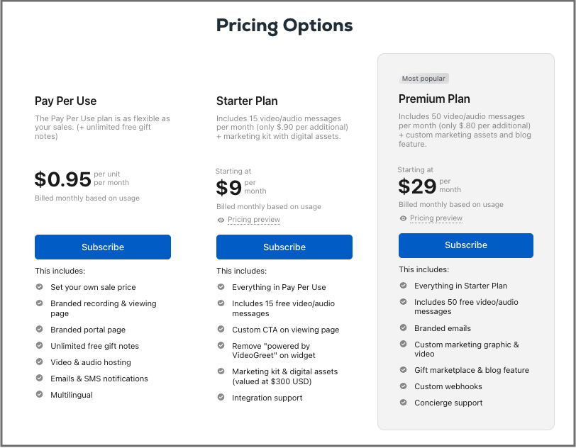Click eye icon beside Premium Pricing preview
Image resolution: width=576 pixels, height=448 pixels.
(403, 218)
